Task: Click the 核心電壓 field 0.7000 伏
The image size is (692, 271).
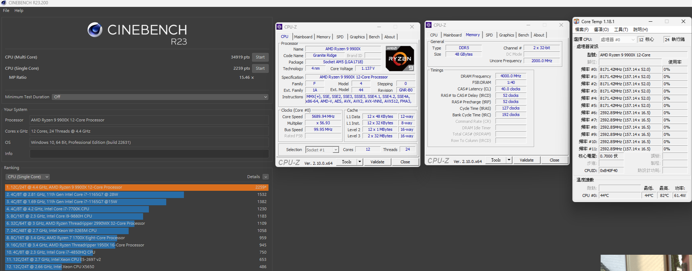Action: coord(611,156)
